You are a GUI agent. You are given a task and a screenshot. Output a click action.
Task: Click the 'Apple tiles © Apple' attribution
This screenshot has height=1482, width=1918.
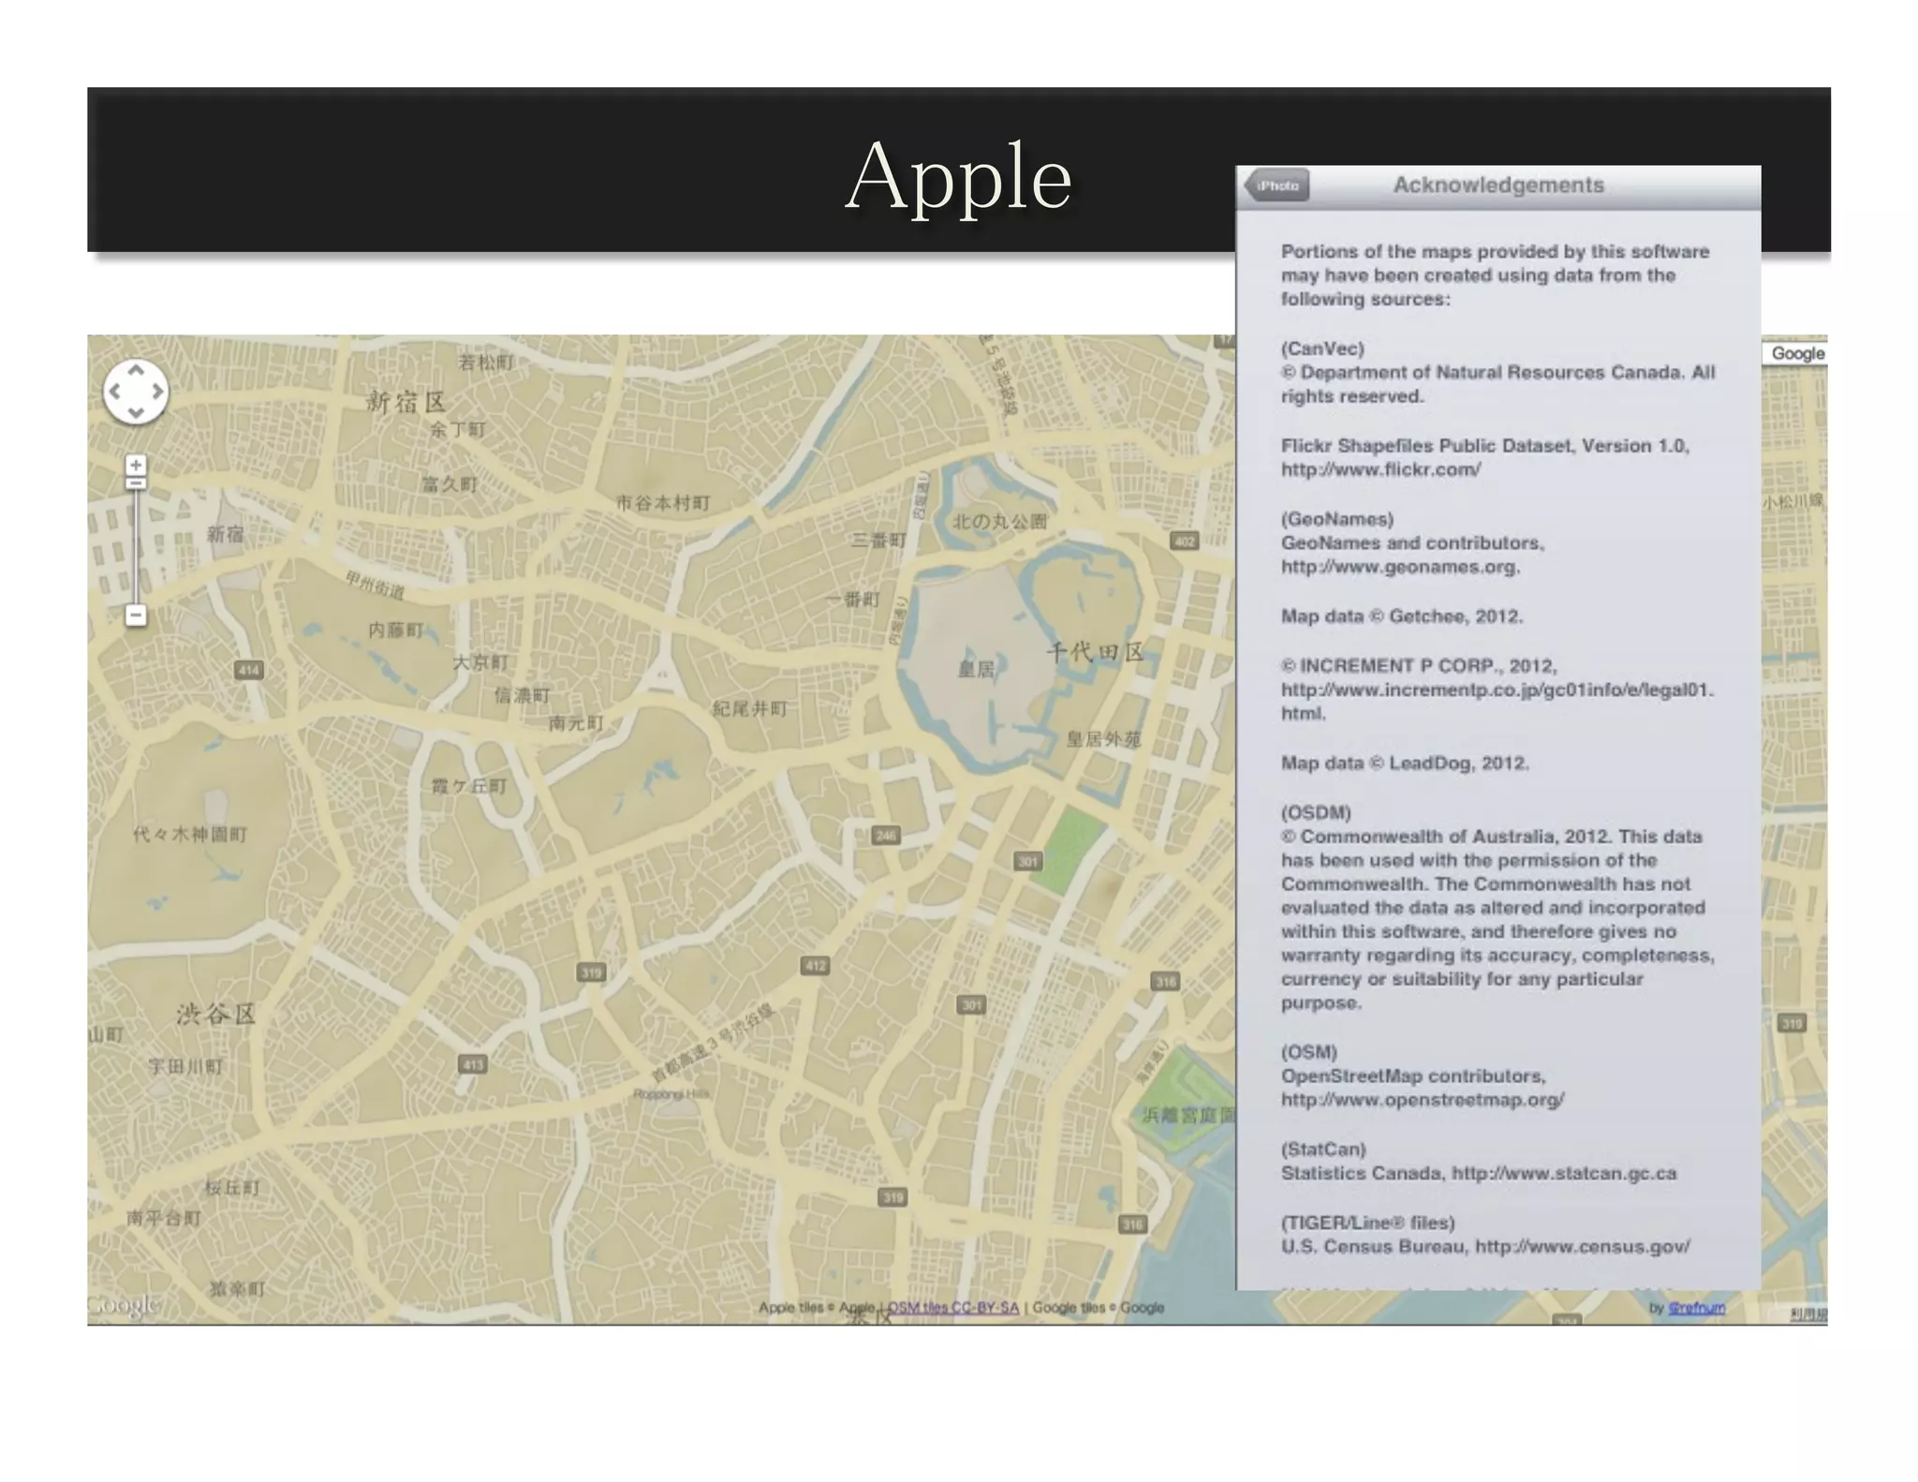(816, 1308)
